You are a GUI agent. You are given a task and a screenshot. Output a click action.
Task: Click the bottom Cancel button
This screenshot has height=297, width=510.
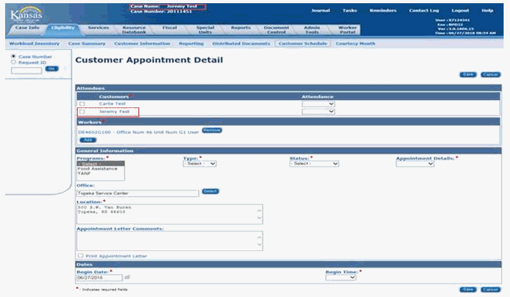pyautogui.click(x=489, y=289)
